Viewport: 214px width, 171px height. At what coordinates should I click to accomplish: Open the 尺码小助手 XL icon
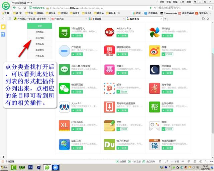tap(64, 126)
